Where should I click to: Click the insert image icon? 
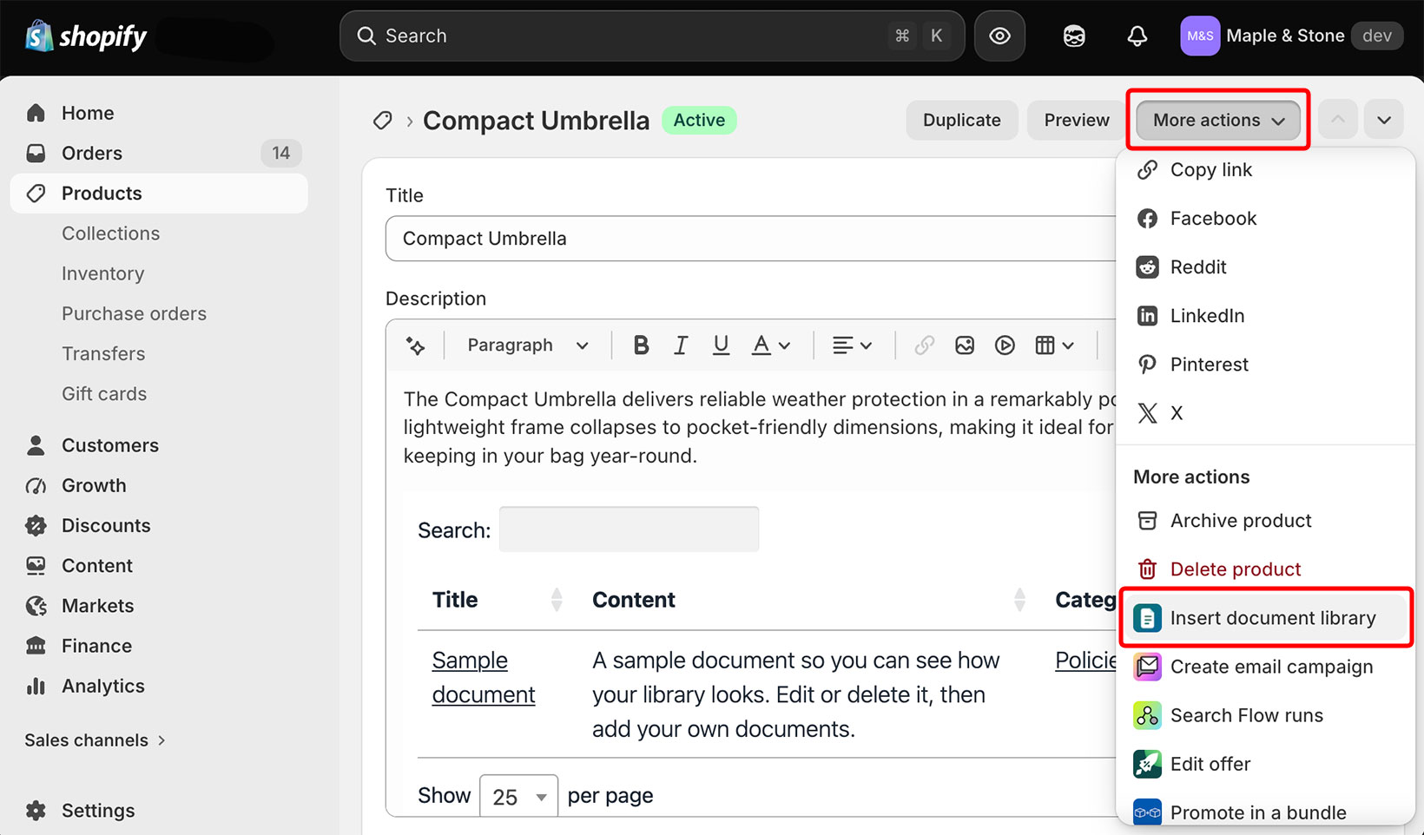click(x=965, y=345)
